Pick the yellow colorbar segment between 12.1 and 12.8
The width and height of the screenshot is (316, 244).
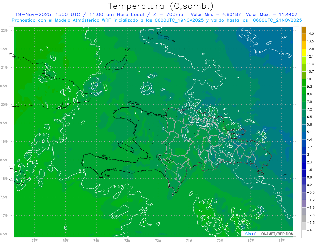tap(304, 53)
